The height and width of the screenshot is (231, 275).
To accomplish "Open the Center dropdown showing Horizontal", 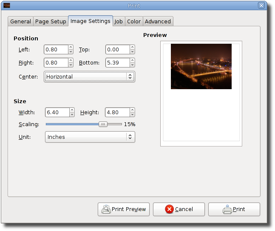I will (x=89, y=76).
